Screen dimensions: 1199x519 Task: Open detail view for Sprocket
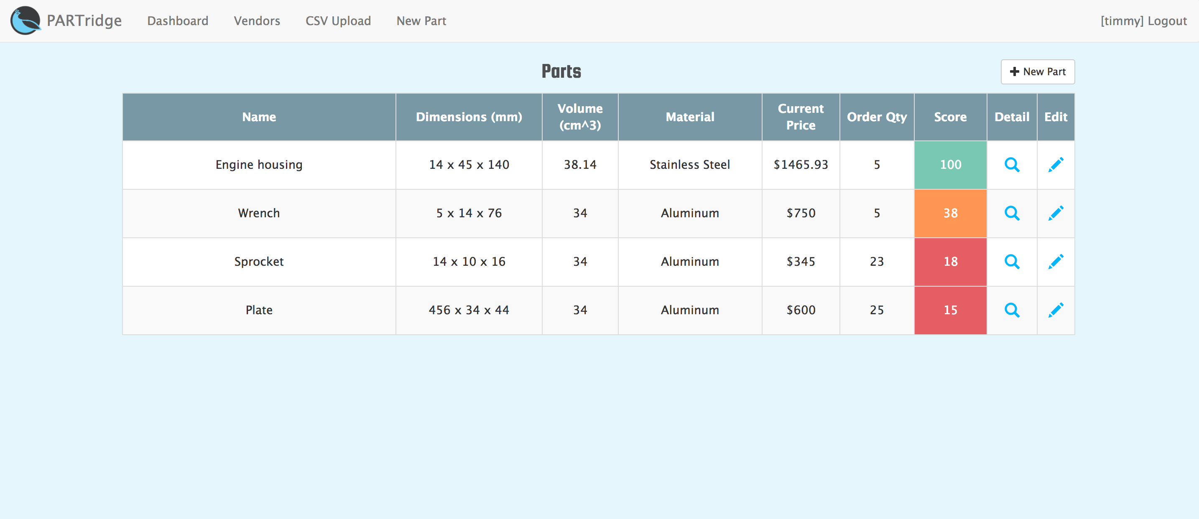tap(1013, 261)
